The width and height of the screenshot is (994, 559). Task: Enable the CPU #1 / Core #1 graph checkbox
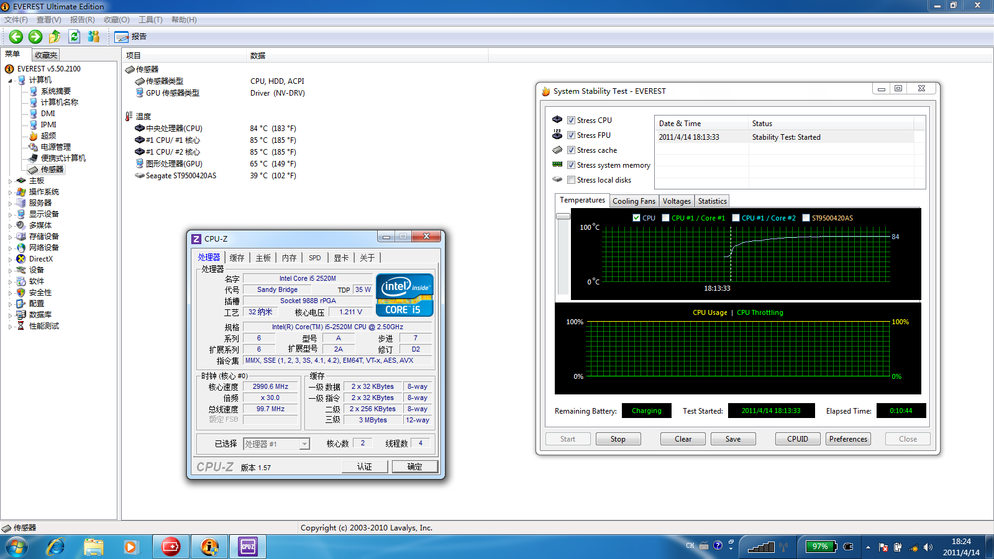pyautogui.click(x=666, y=218)
